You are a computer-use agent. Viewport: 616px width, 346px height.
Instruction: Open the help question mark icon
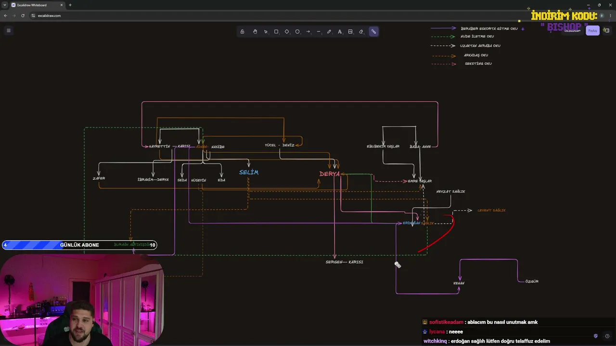point(607,336)
